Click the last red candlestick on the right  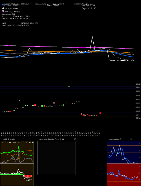100,113
